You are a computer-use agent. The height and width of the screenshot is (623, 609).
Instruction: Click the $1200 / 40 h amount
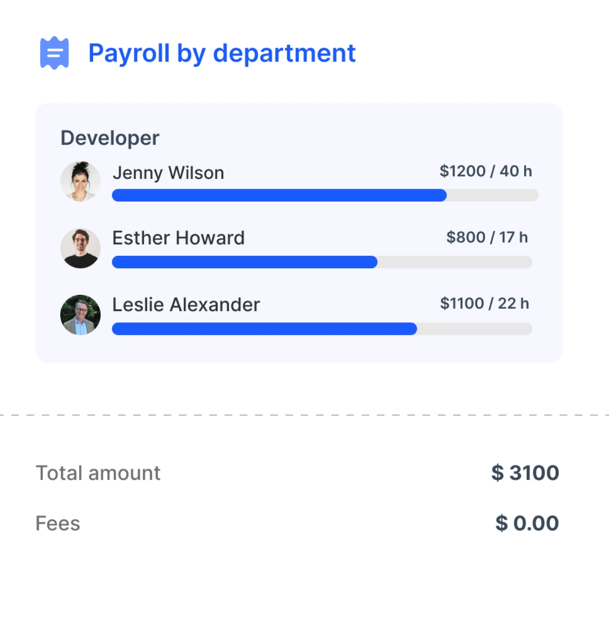pyautogui.click(x=486, y=171)
